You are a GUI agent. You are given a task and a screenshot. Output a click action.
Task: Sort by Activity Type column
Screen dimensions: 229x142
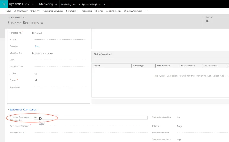(138, 66)
